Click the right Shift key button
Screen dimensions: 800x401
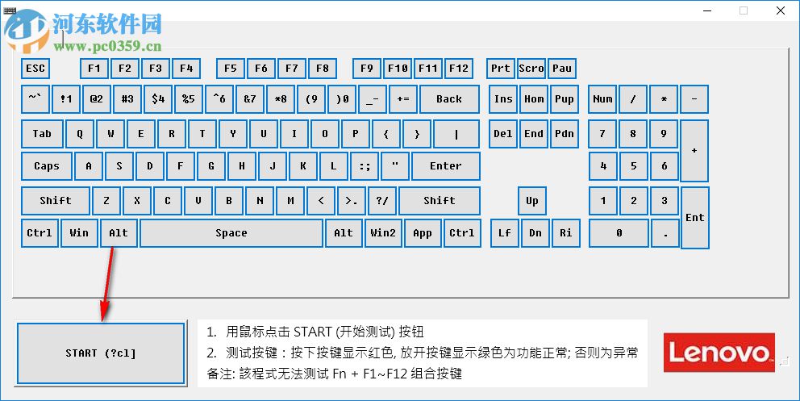click(440, 200)
